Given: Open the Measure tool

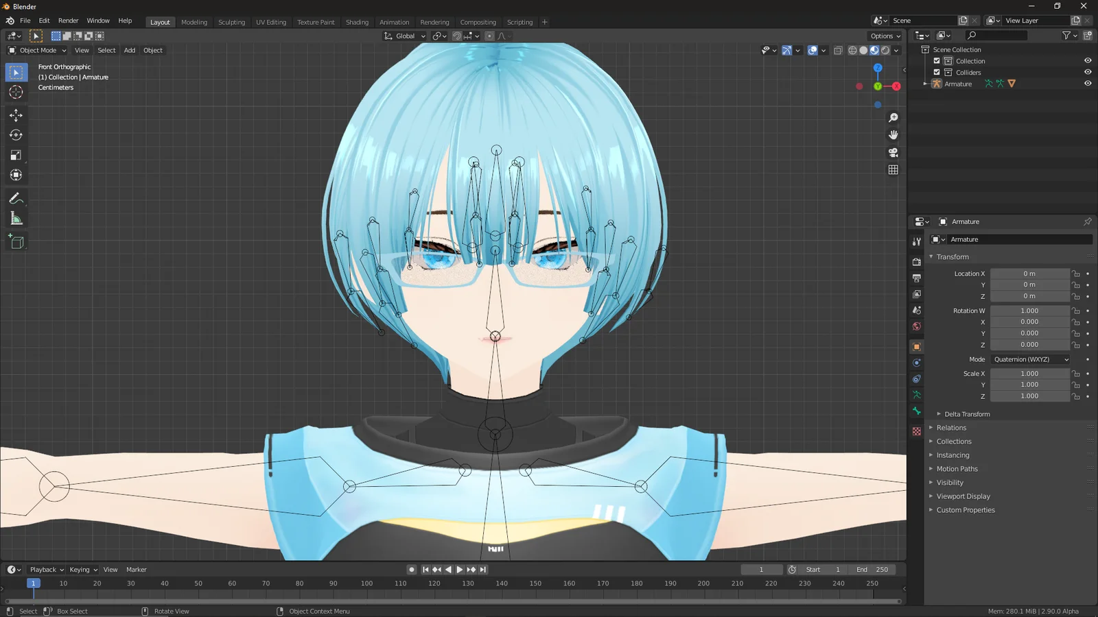Looking at the screenshot, I should click(x=16, y=218).
